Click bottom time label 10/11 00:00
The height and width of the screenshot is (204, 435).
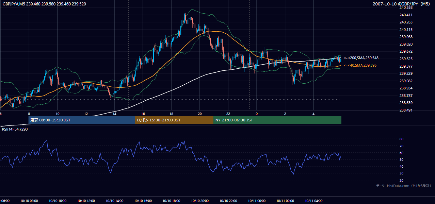[257, 201]
